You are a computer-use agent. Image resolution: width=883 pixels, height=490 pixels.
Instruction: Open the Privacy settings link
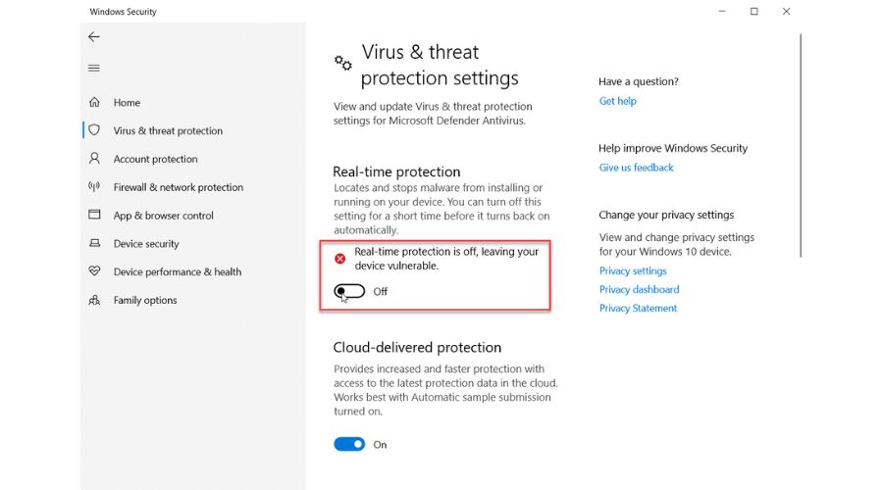633,271
